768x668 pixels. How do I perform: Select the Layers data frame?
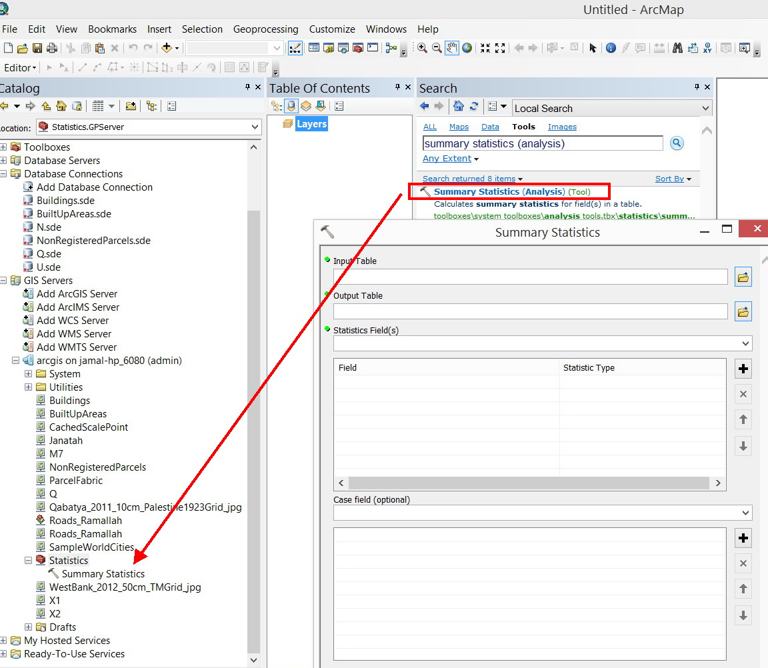click(x=311, y=124)
